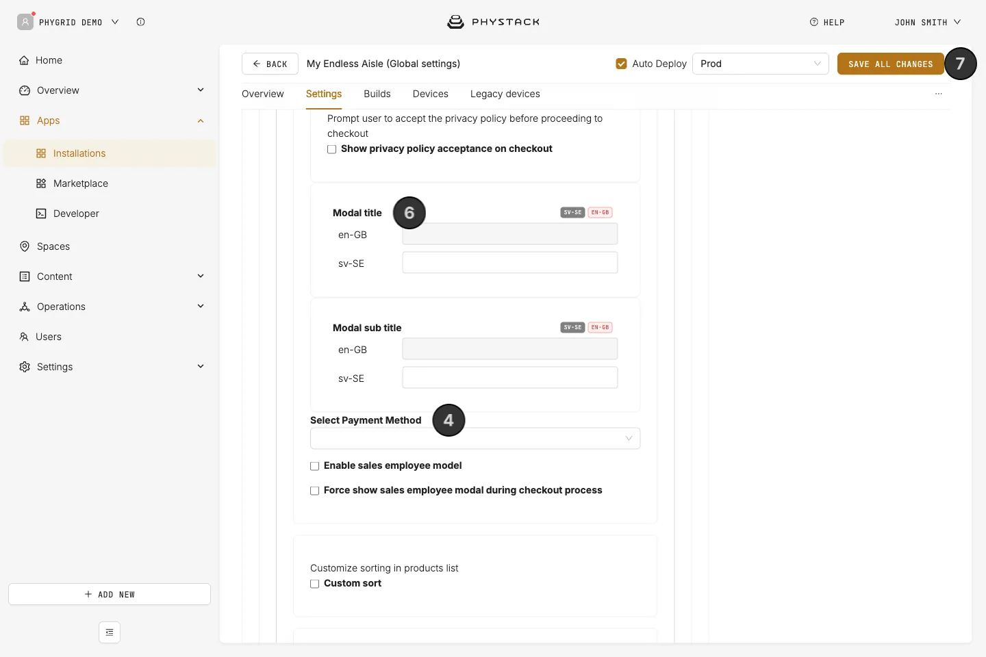Collapse the sidebar with the bottom icon
The width and height of the screenshot is (986, 657).
pos(110,632)
